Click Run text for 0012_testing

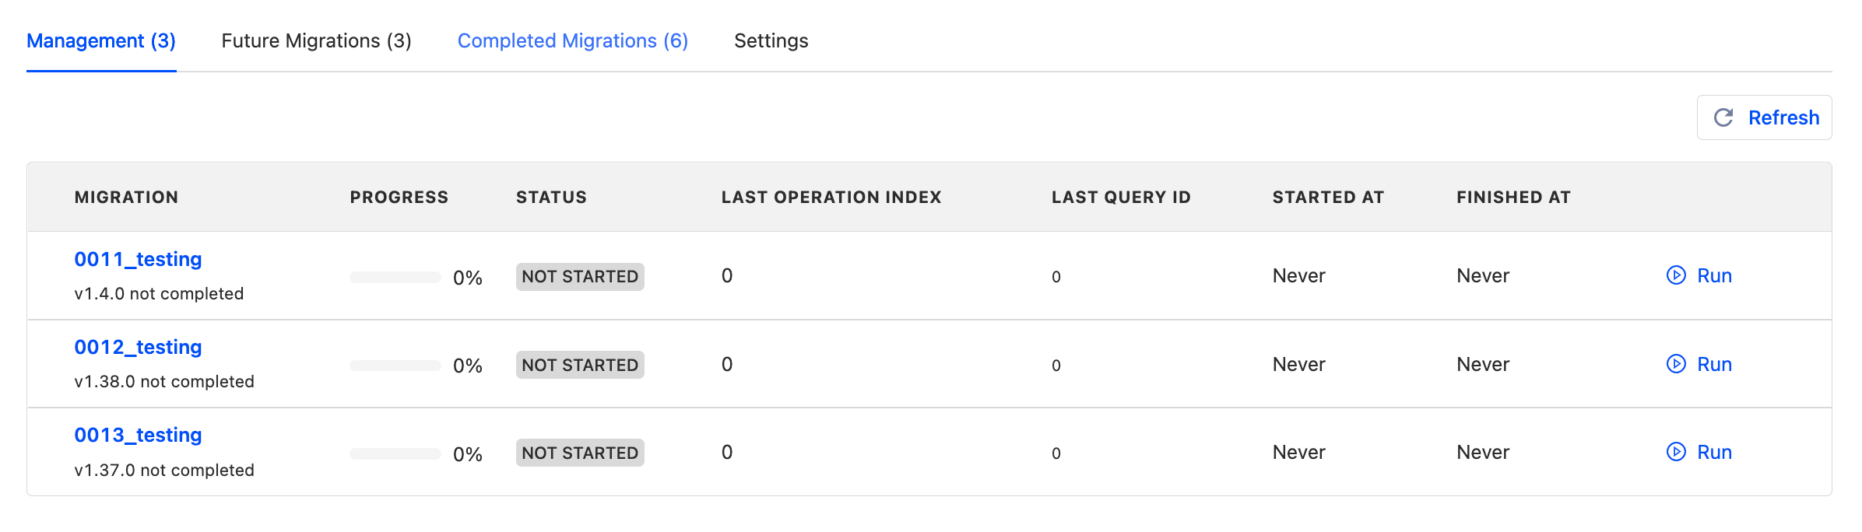click(x=1714, y=364)
